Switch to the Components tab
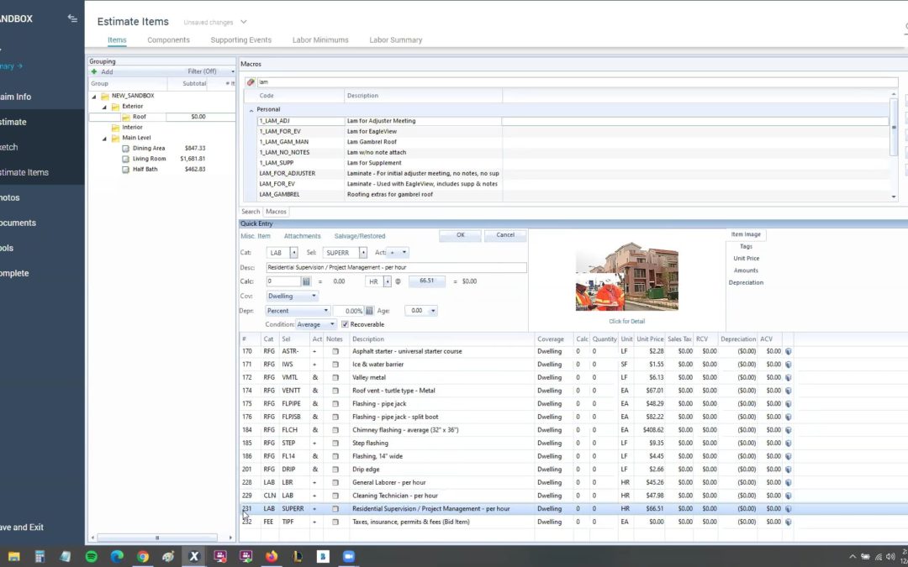Screen dimensions: 908x567 tap(168, 40)
